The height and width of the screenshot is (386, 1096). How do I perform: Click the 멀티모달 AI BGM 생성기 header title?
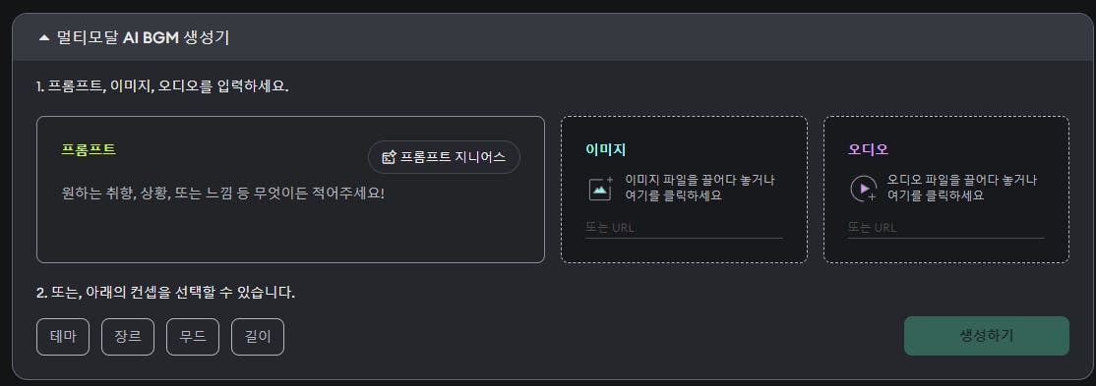tap(143, 38)
